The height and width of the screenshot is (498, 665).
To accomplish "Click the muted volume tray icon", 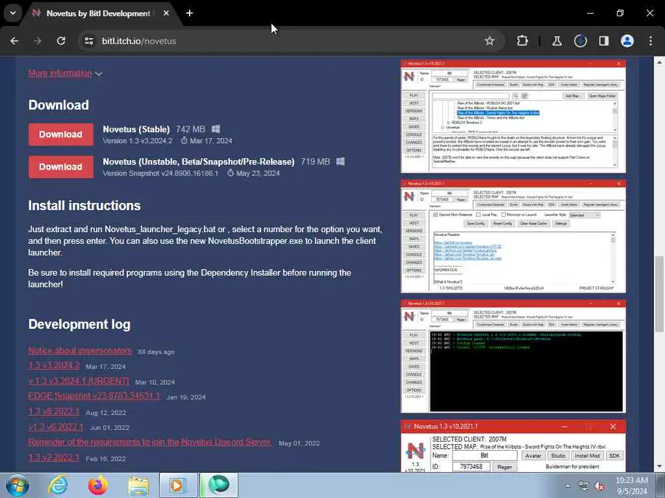I will point(599,486).
